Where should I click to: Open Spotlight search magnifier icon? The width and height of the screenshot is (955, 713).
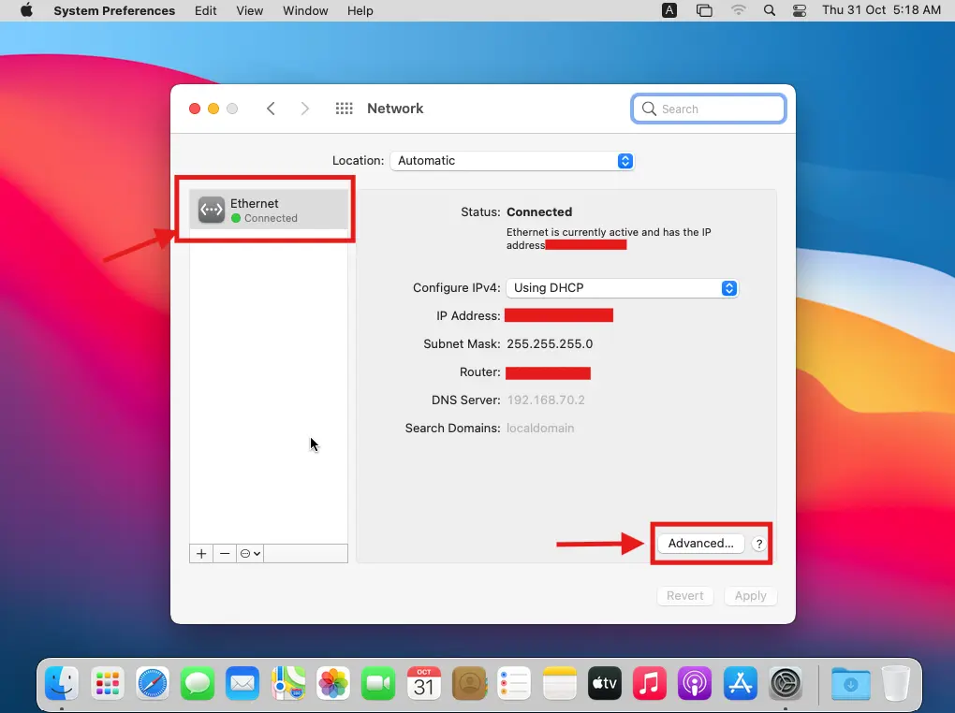coord(770,10)
